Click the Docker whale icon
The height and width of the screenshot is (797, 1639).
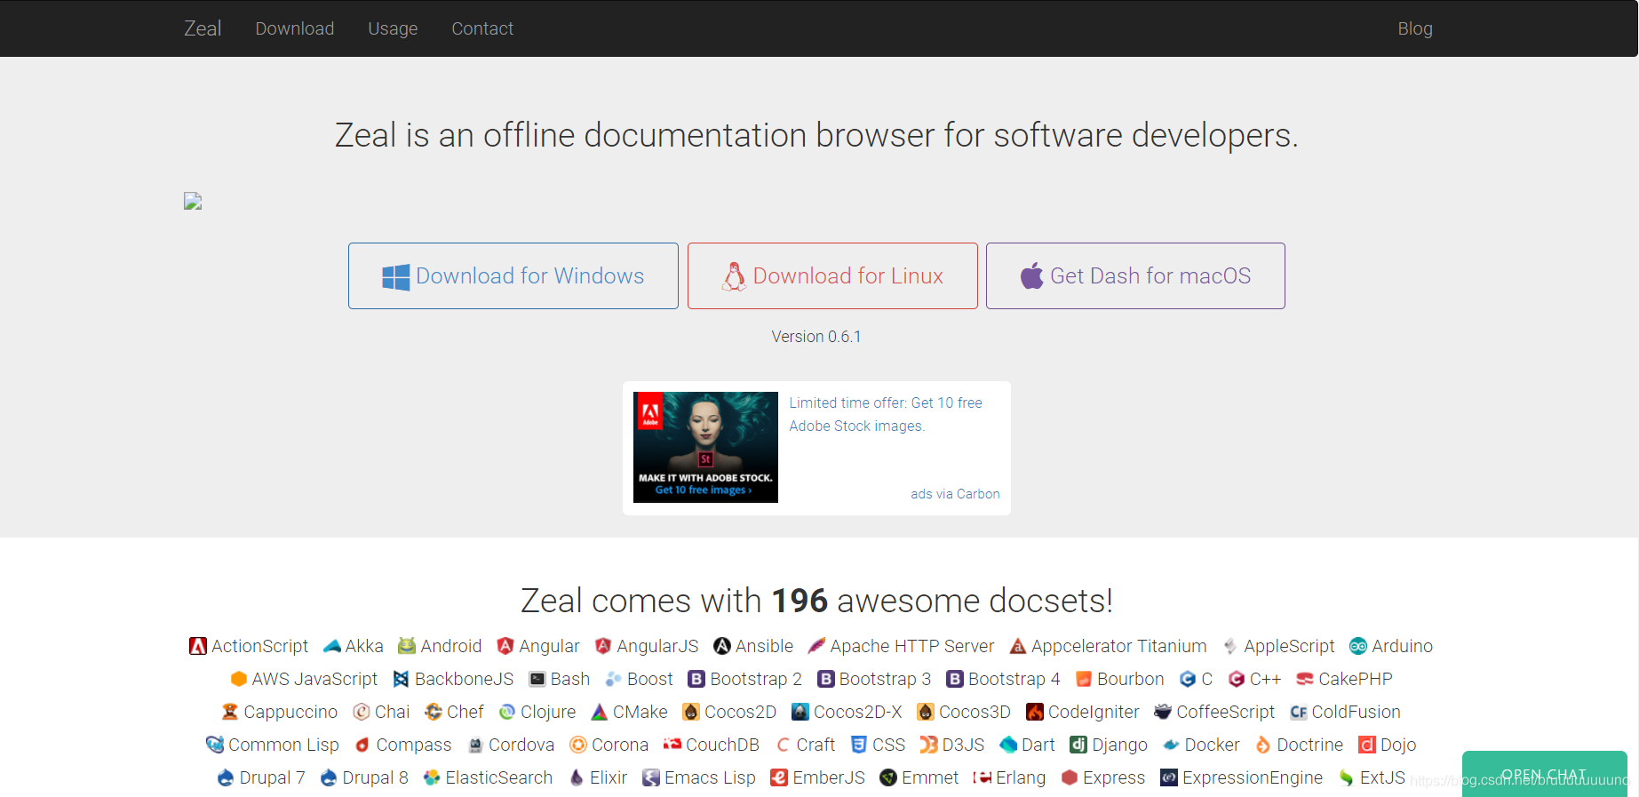click(1171, 745)
